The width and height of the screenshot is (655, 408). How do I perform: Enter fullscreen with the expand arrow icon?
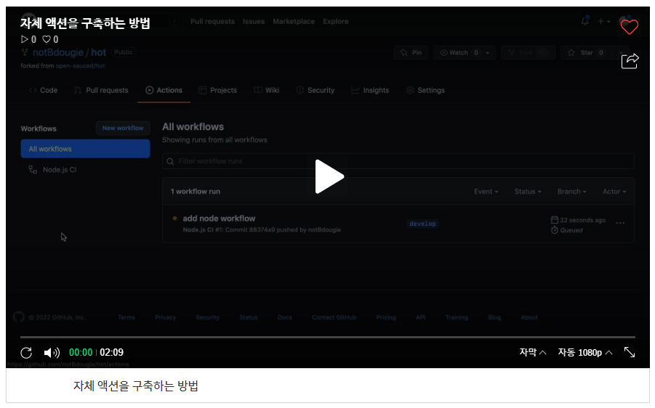tap(630, 352)
